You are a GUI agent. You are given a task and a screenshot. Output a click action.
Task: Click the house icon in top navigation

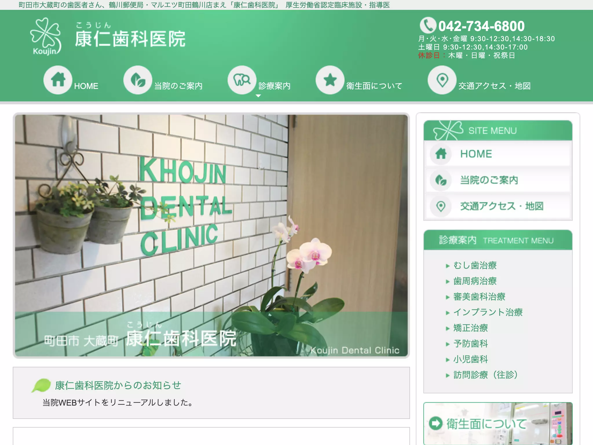58,80
